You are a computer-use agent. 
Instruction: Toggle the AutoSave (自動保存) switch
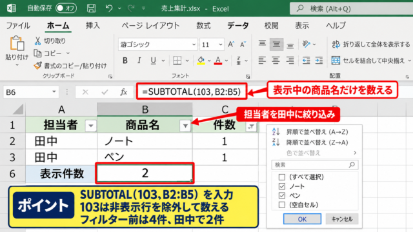[66, 8]
